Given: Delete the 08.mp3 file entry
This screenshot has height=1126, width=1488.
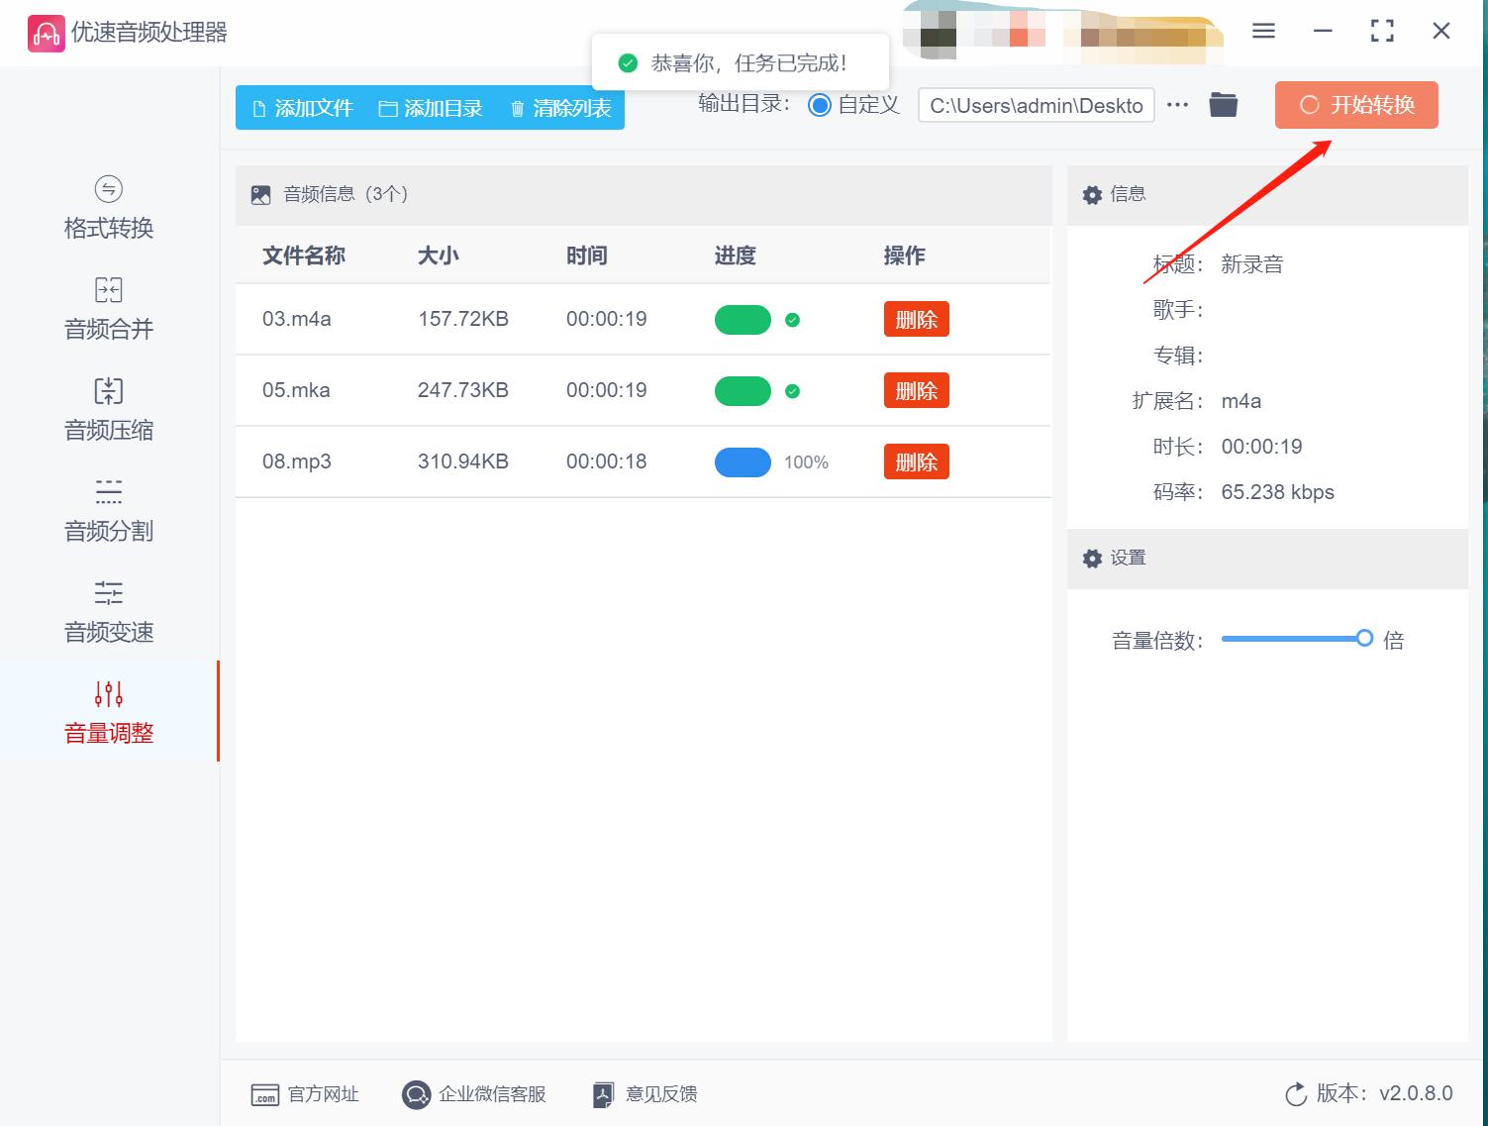Looking at the screenshot, I should [916, 461].
